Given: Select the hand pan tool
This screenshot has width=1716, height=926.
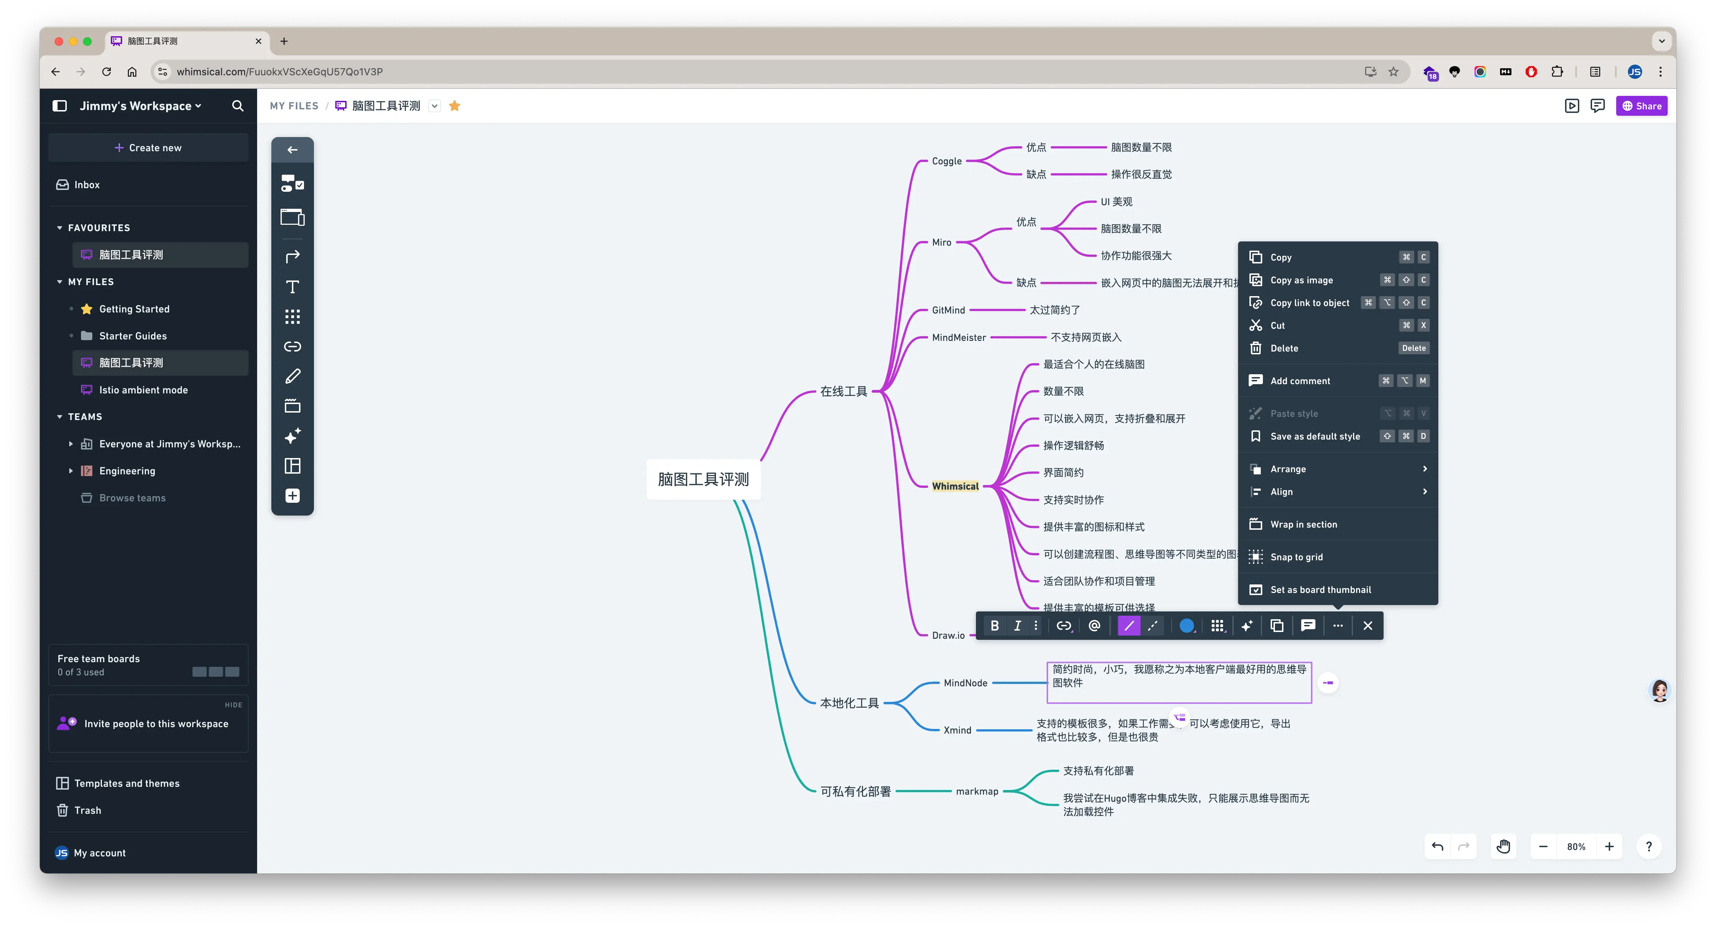Looking at the screenshot, I should coord(1504,847).
